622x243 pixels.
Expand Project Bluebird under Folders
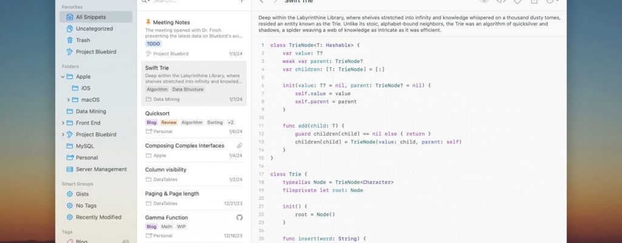tap(63, 134)
